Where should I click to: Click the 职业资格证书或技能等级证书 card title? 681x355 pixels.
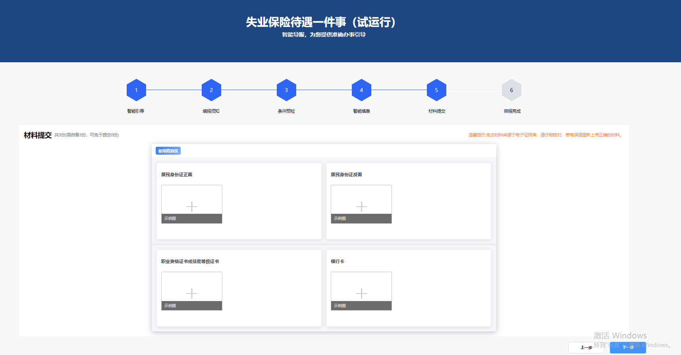(190, 261)
